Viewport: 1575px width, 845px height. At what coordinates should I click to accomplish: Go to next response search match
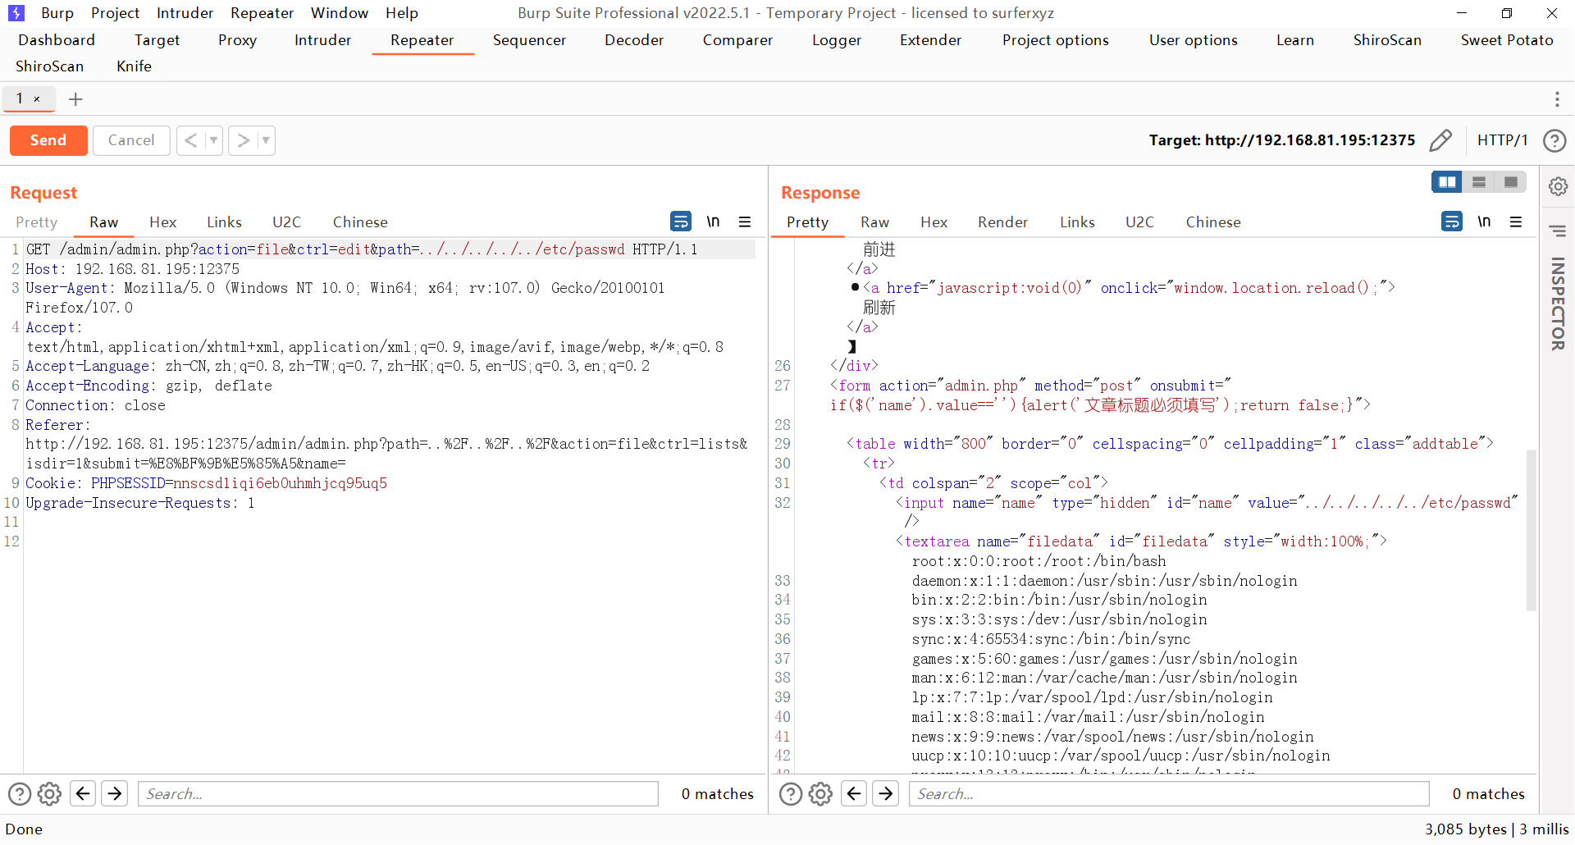pyautogui.click(x=886, y=793)
